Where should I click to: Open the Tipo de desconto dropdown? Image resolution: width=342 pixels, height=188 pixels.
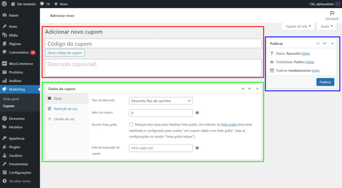(x=161, y=101)
